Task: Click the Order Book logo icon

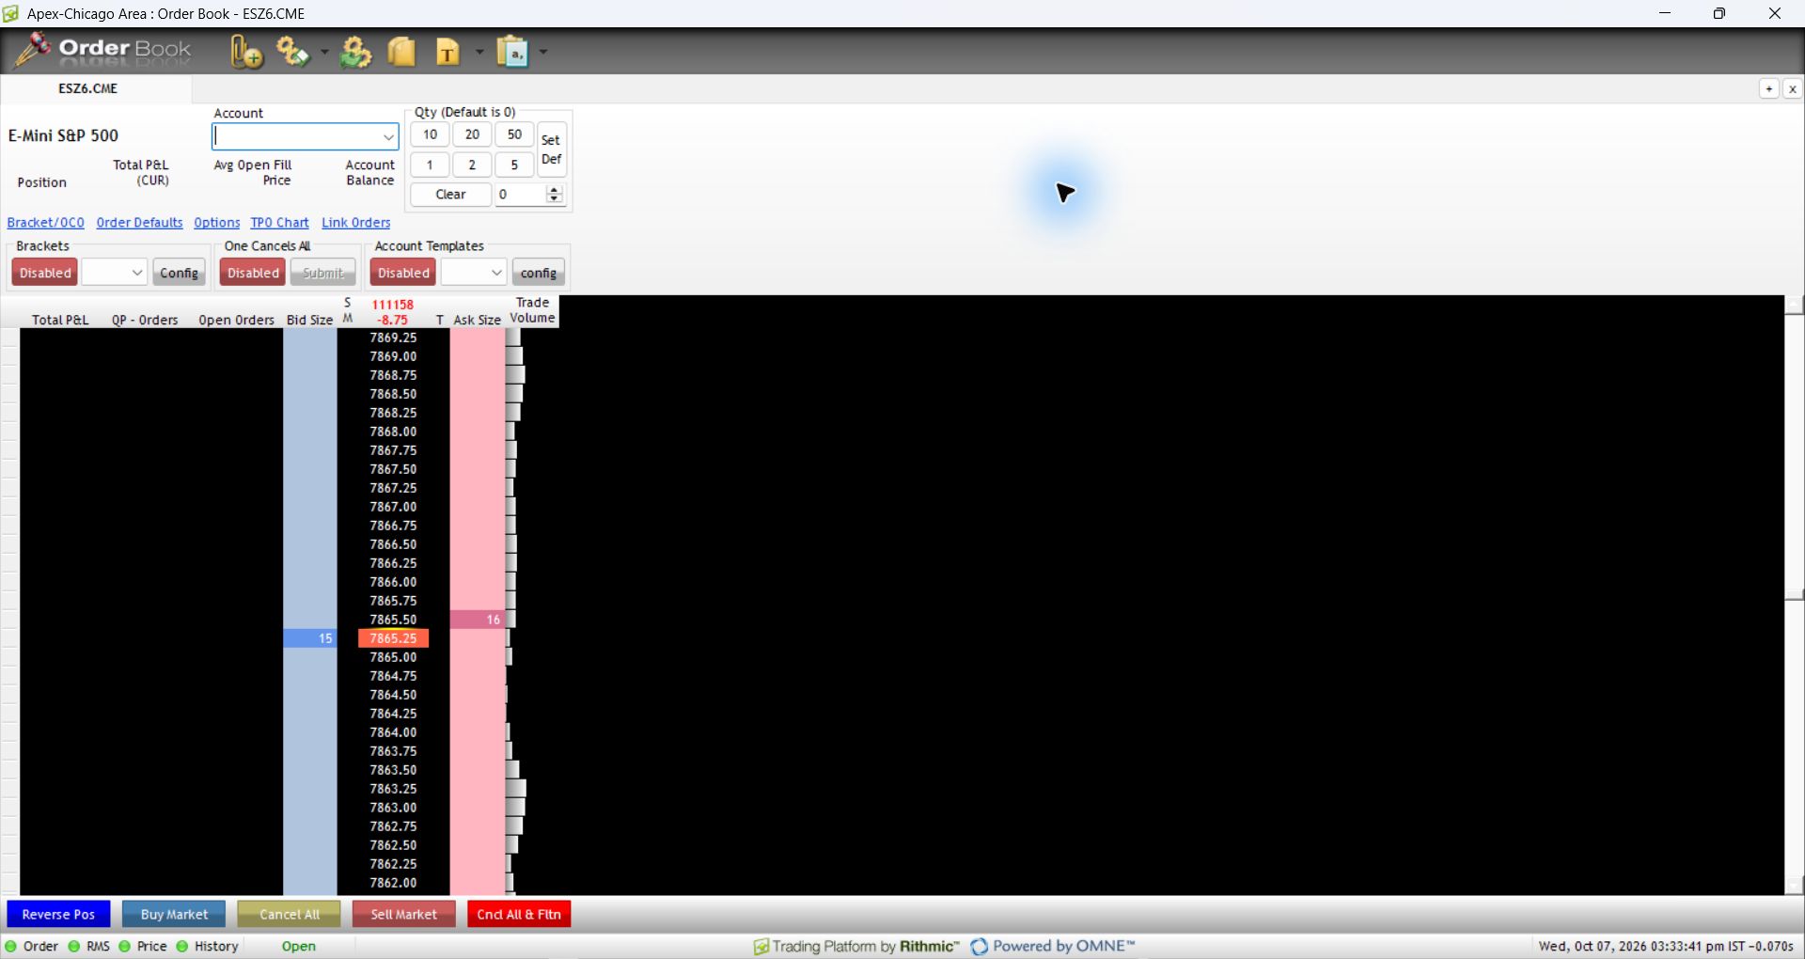Action: [x=32, y=50]
